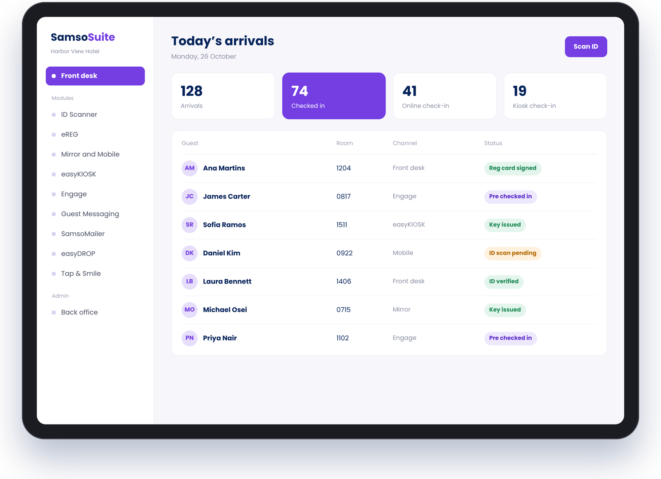Select the 19 Kiosk check-in card
Image resolution: width=661 pixels, height=479 pixels.
[555, 96]
